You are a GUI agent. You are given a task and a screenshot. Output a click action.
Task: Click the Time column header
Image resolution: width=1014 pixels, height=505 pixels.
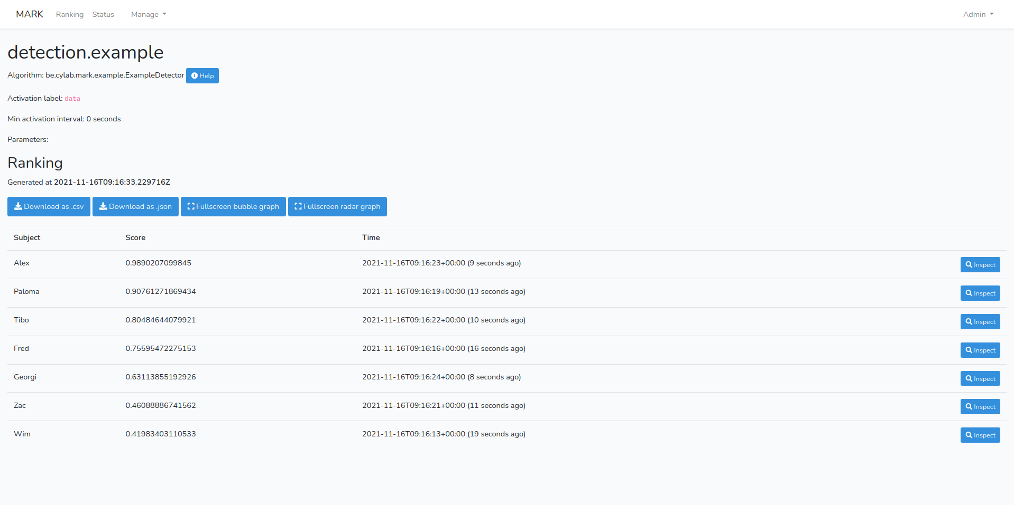[371, 237]
